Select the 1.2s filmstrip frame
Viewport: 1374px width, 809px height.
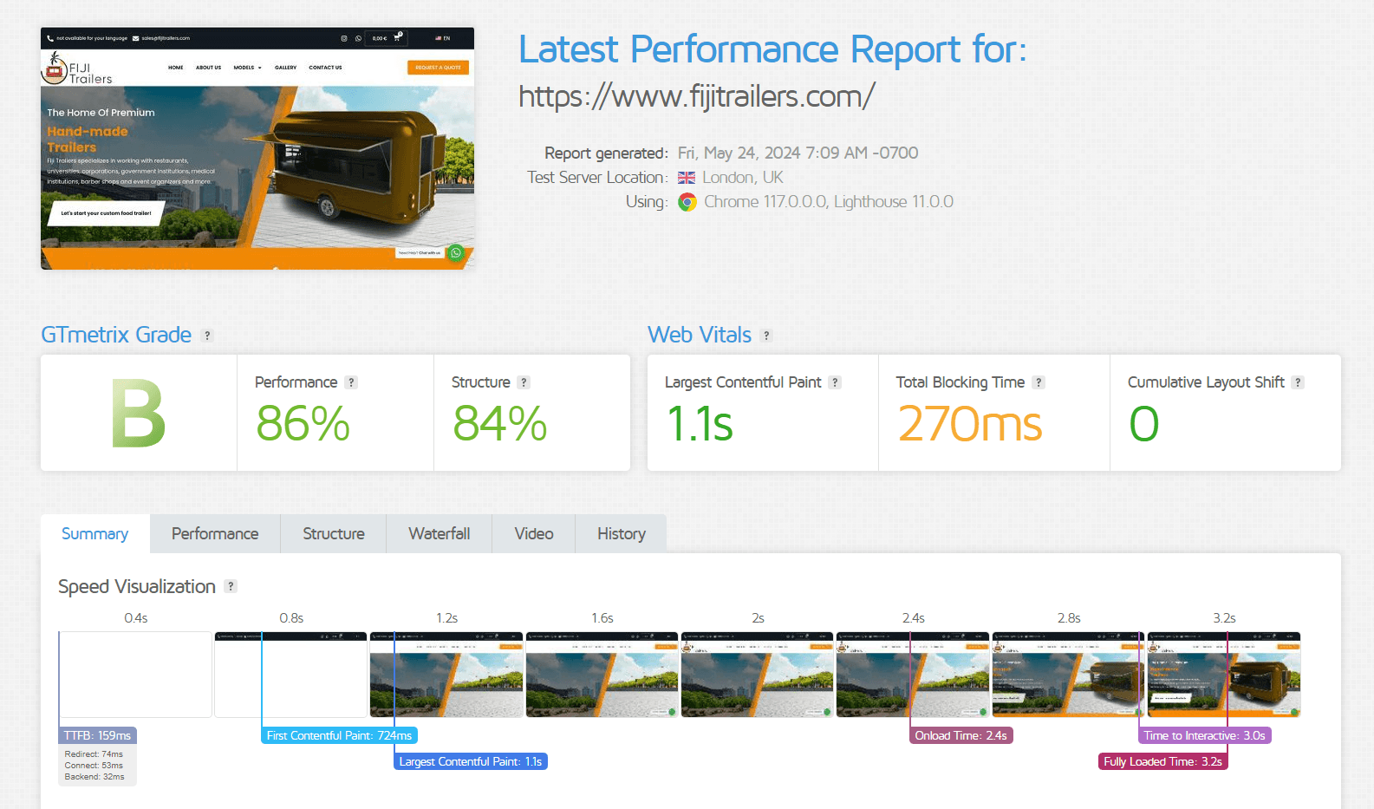click(446, 675)
